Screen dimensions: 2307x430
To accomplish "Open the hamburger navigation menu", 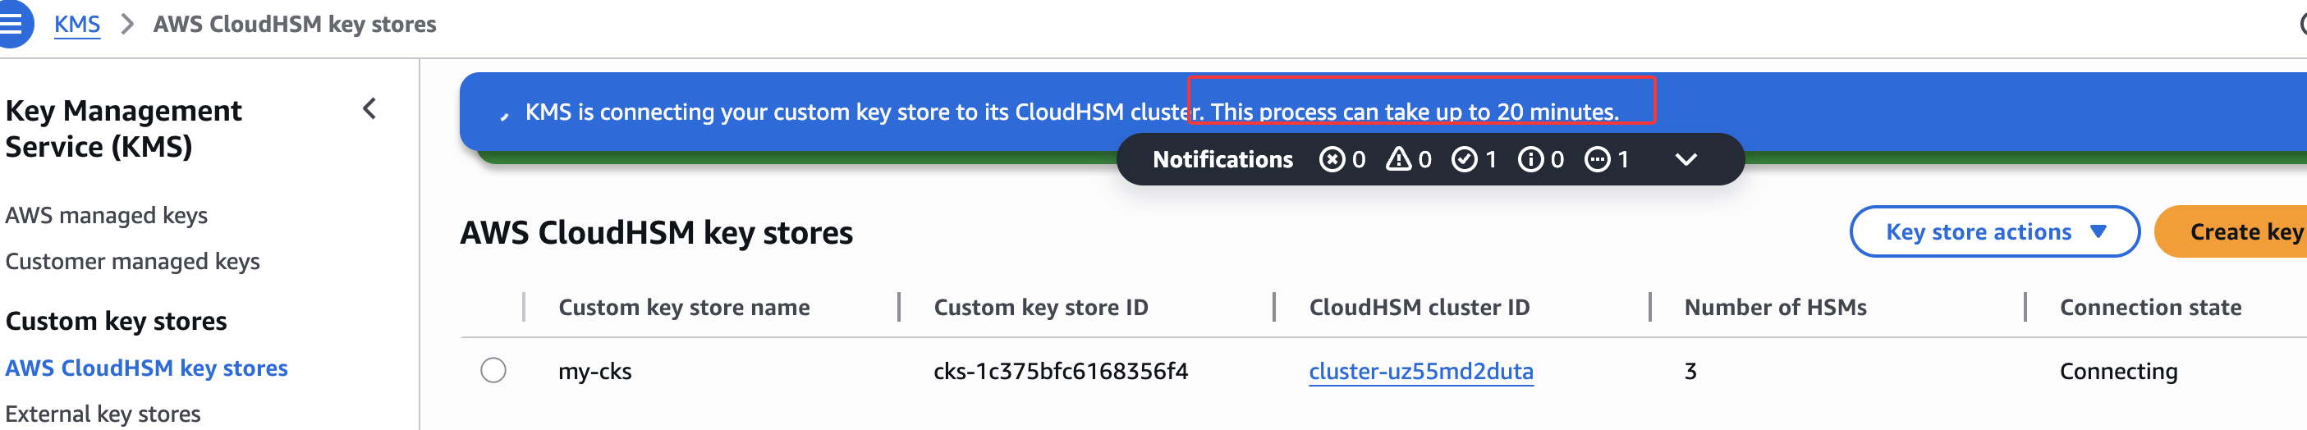I will (12, 23).
